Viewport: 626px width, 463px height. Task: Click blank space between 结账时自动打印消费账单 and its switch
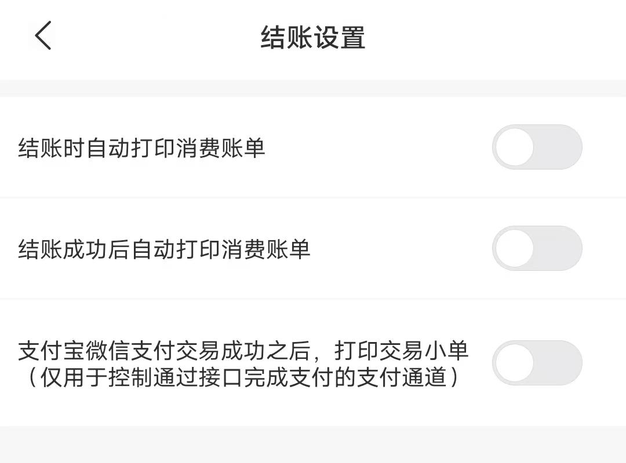[x=377, y=148]
